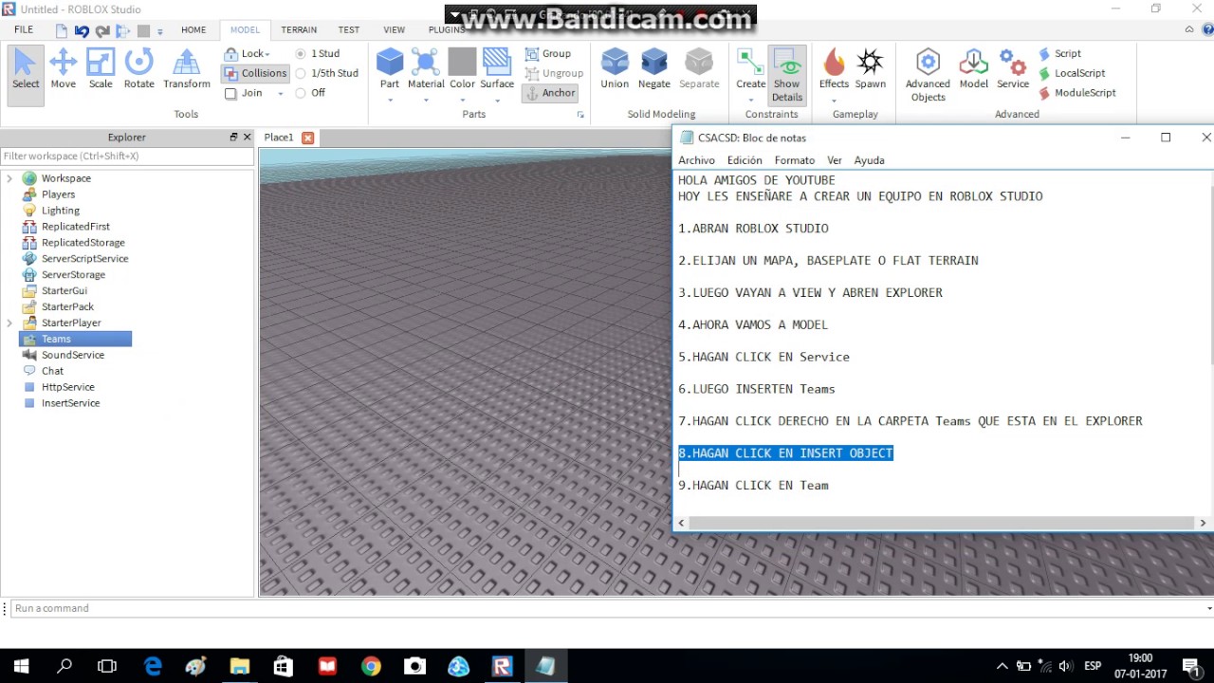Click the Group button
The image size is (1214, 683).
[x=548, y=54]
